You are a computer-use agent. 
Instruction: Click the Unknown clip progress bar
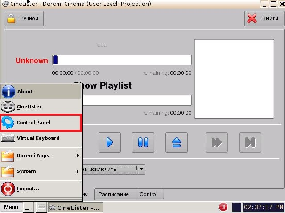coord(122,60)
